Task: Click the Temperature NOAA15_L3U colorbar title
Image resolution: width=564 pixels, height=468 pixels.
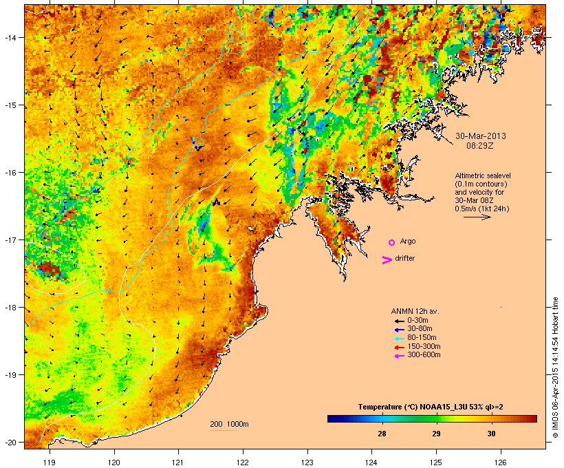Action: 431,407
